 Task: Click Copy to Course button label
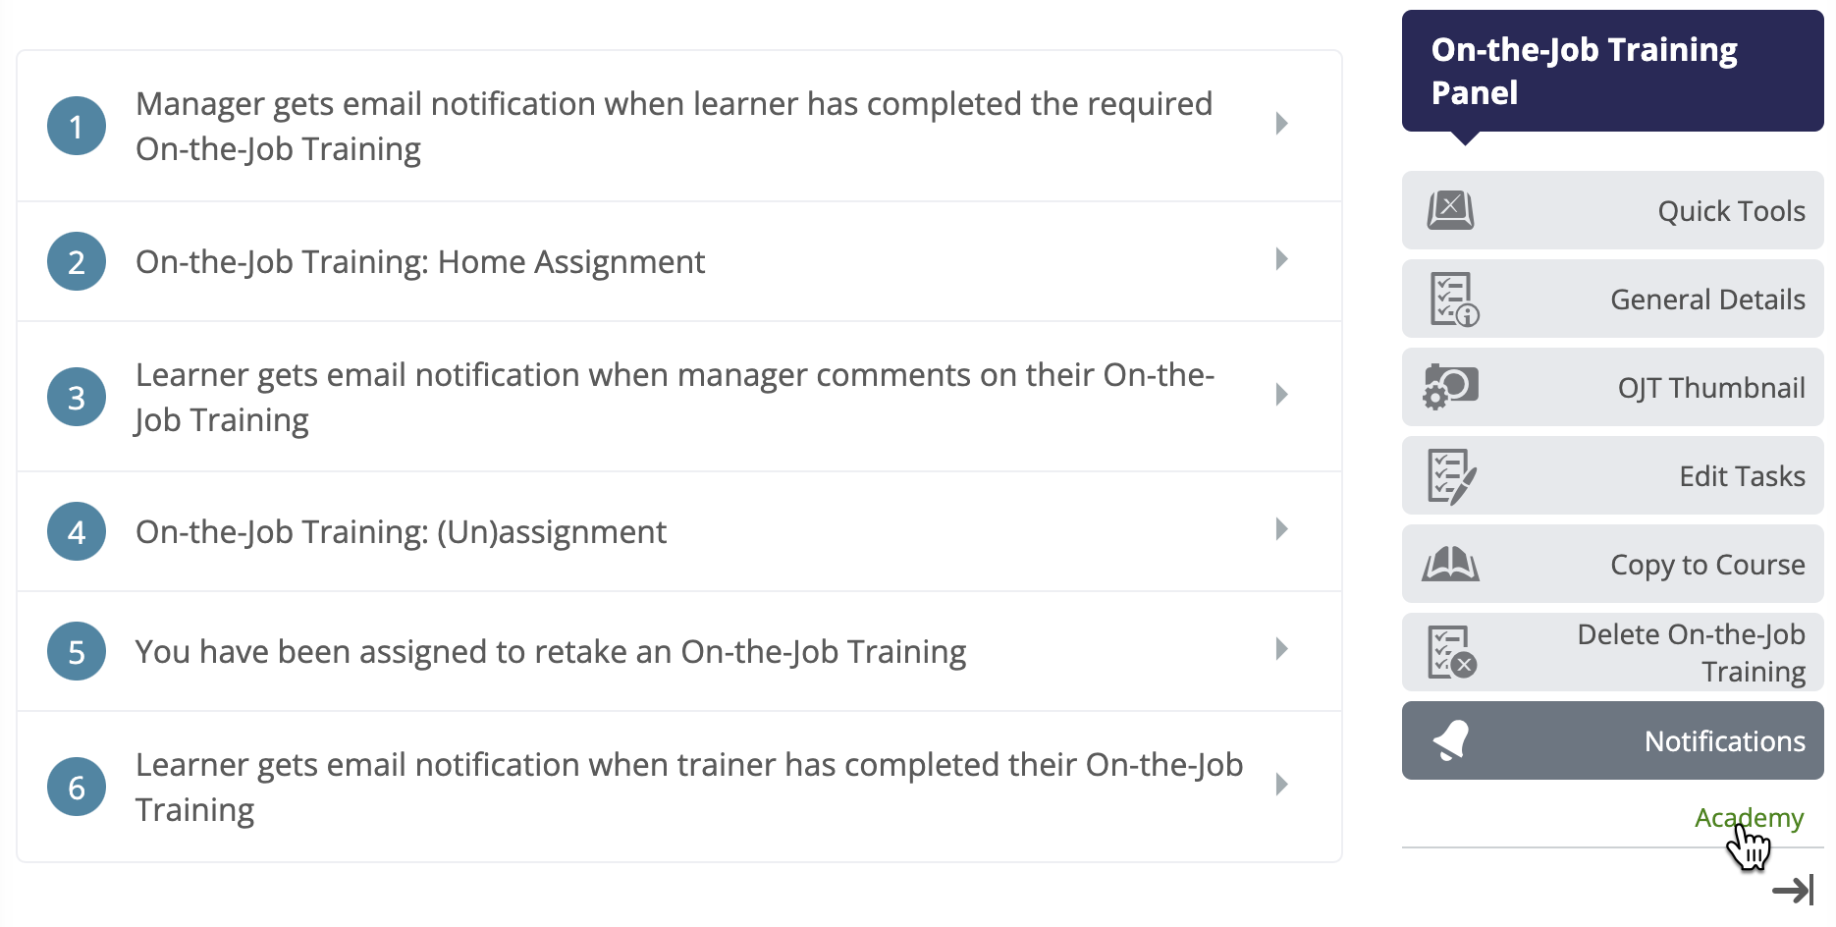click(x=1707, y=565)
